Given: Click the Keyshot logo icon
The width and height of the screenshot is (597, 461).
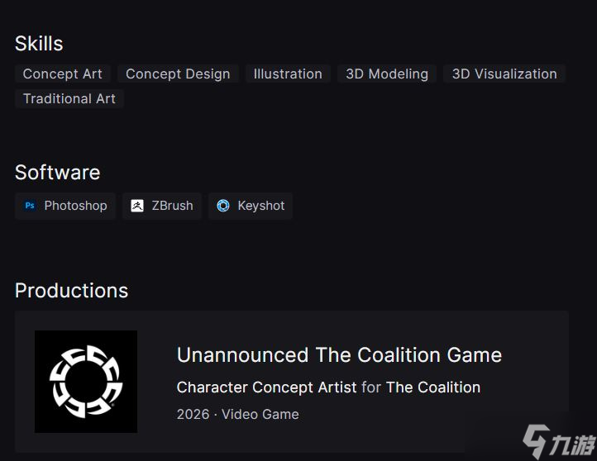Looking at the screenshot, I should click(223, 206).
